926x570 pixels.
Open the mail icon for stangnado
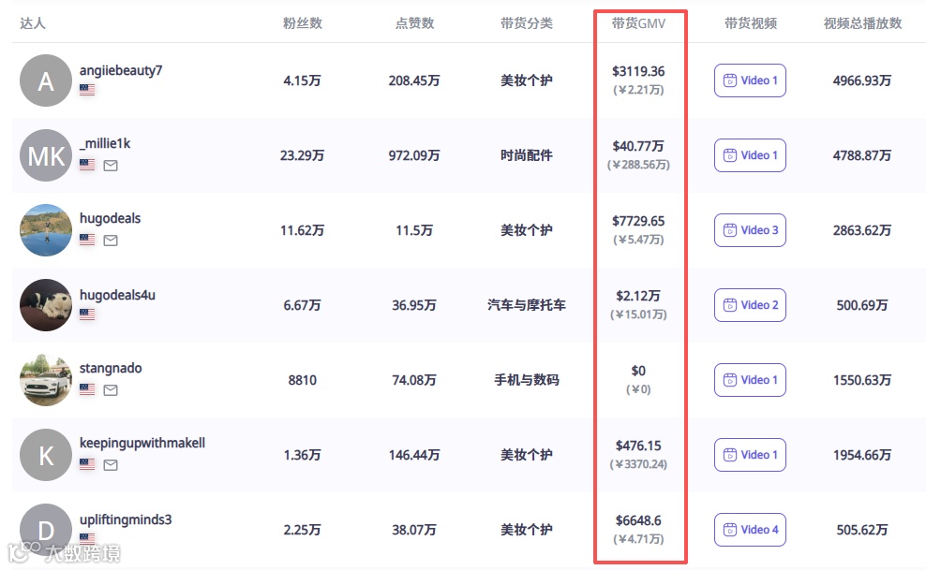pos(111,390)
